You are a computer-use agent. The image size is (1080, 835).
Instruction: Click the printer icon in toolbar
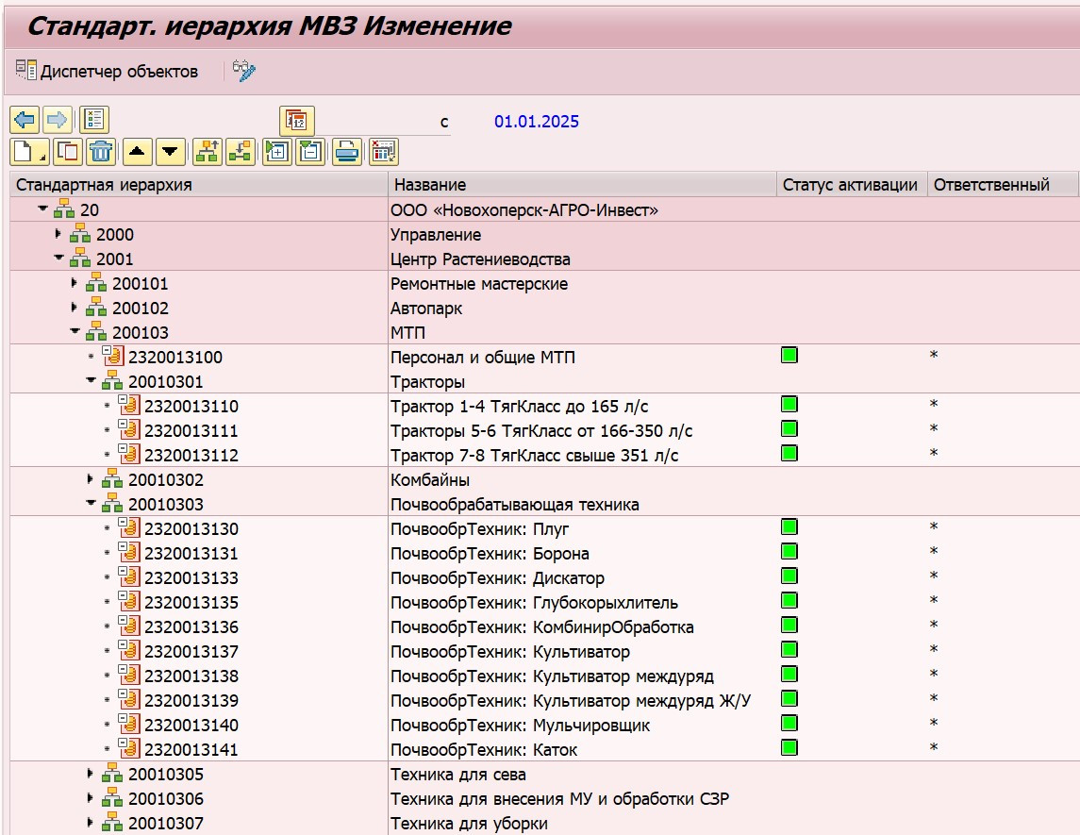coord(348,151)
